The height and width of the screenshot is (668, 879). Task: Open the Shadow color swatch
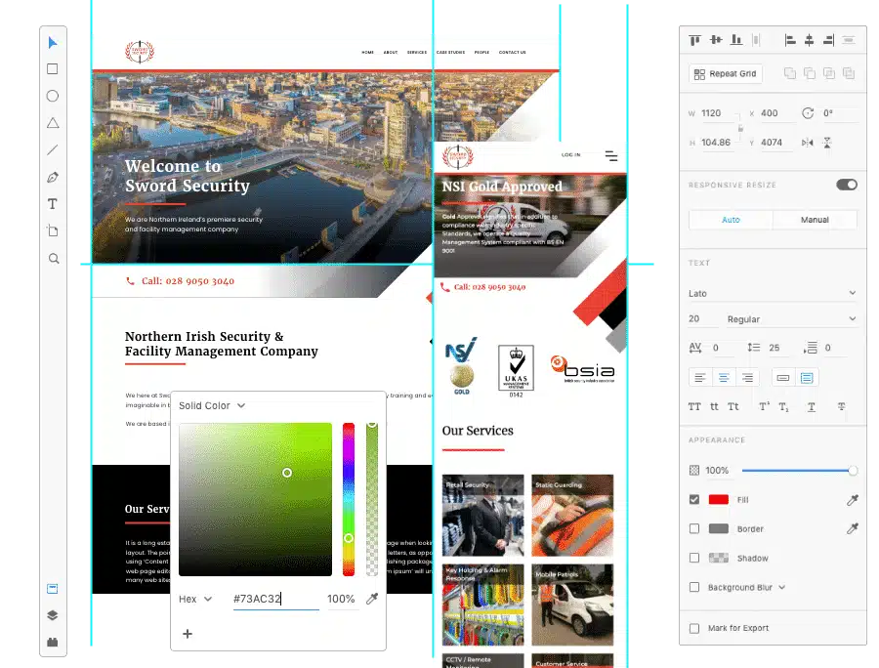719,558
